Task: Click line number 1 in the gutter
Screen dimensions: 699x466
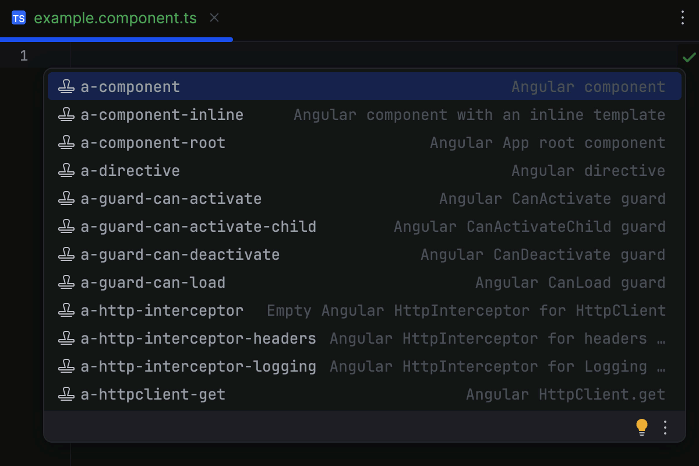Action: [23, 55]
